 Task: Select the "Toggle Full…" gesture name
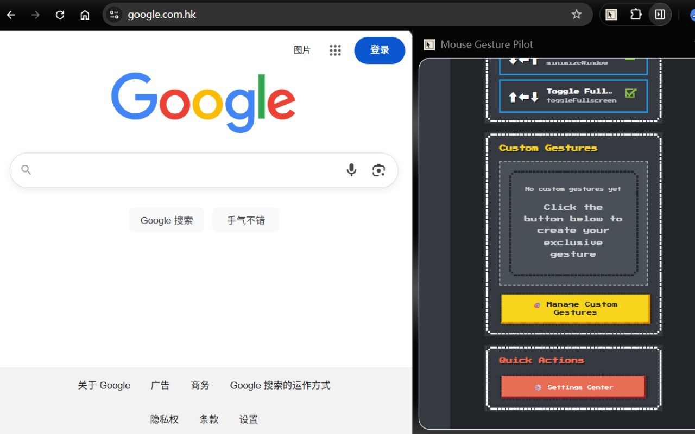coord(579,91)
